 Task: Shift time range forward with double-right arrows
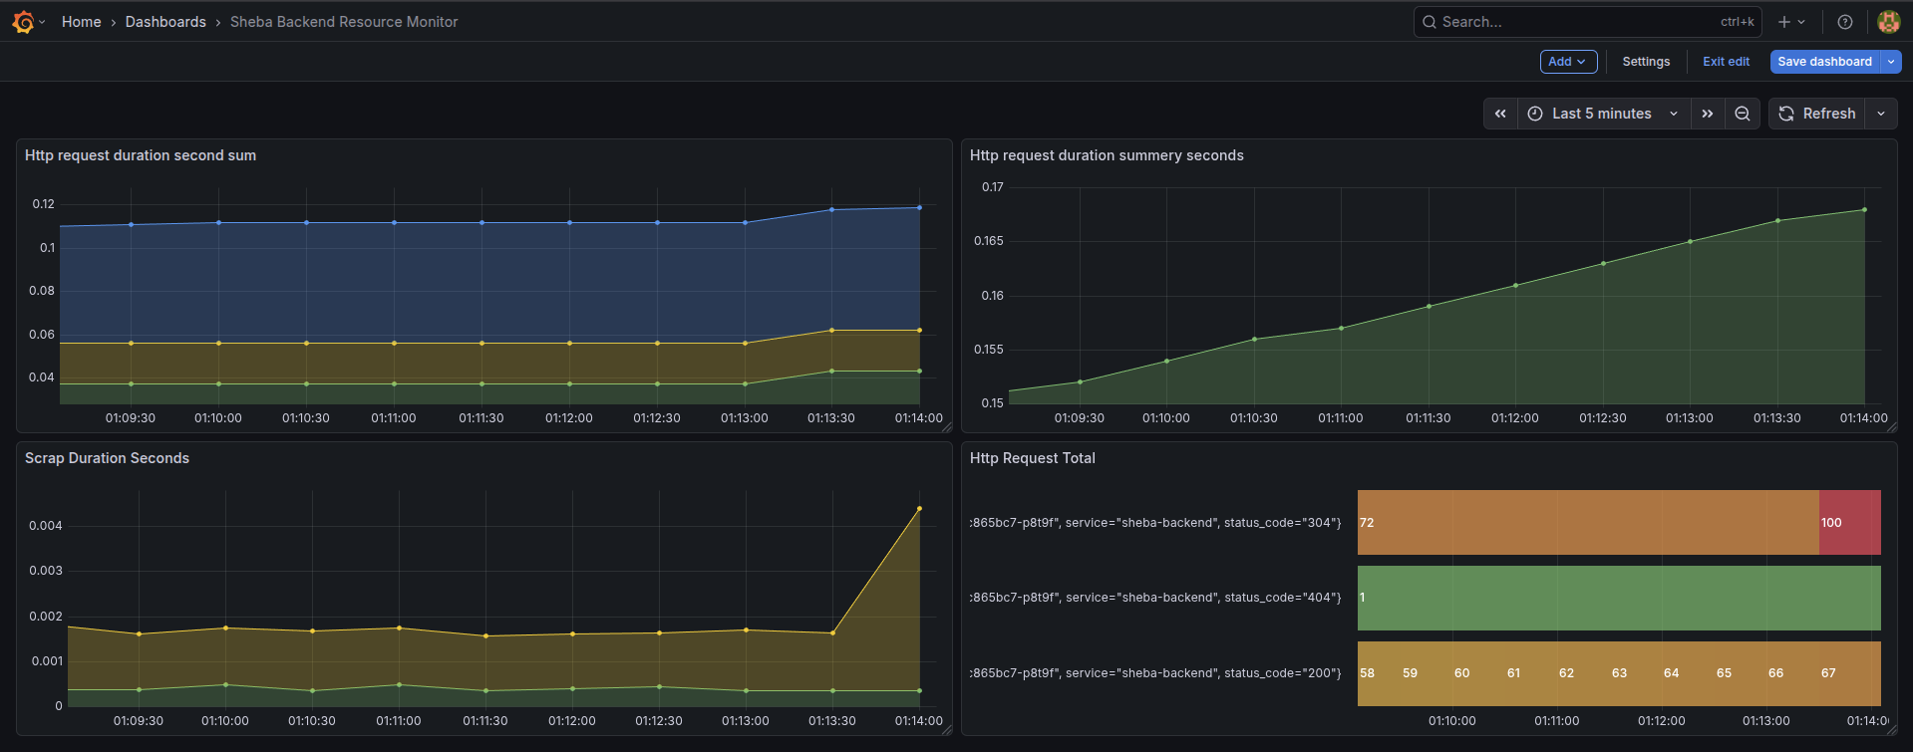tap(1708, 114)
